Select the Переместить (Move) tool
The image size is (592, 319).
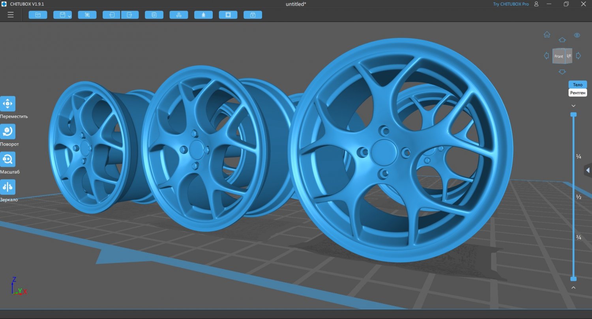(9, 104)
